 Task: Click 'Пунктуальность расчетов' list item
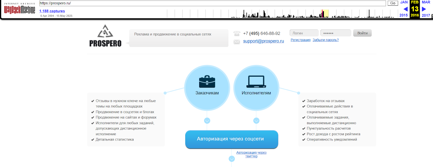click(x=329, y=128)
